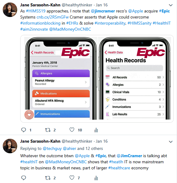Click the reply icon on first tweet

(x=24, y=130)
